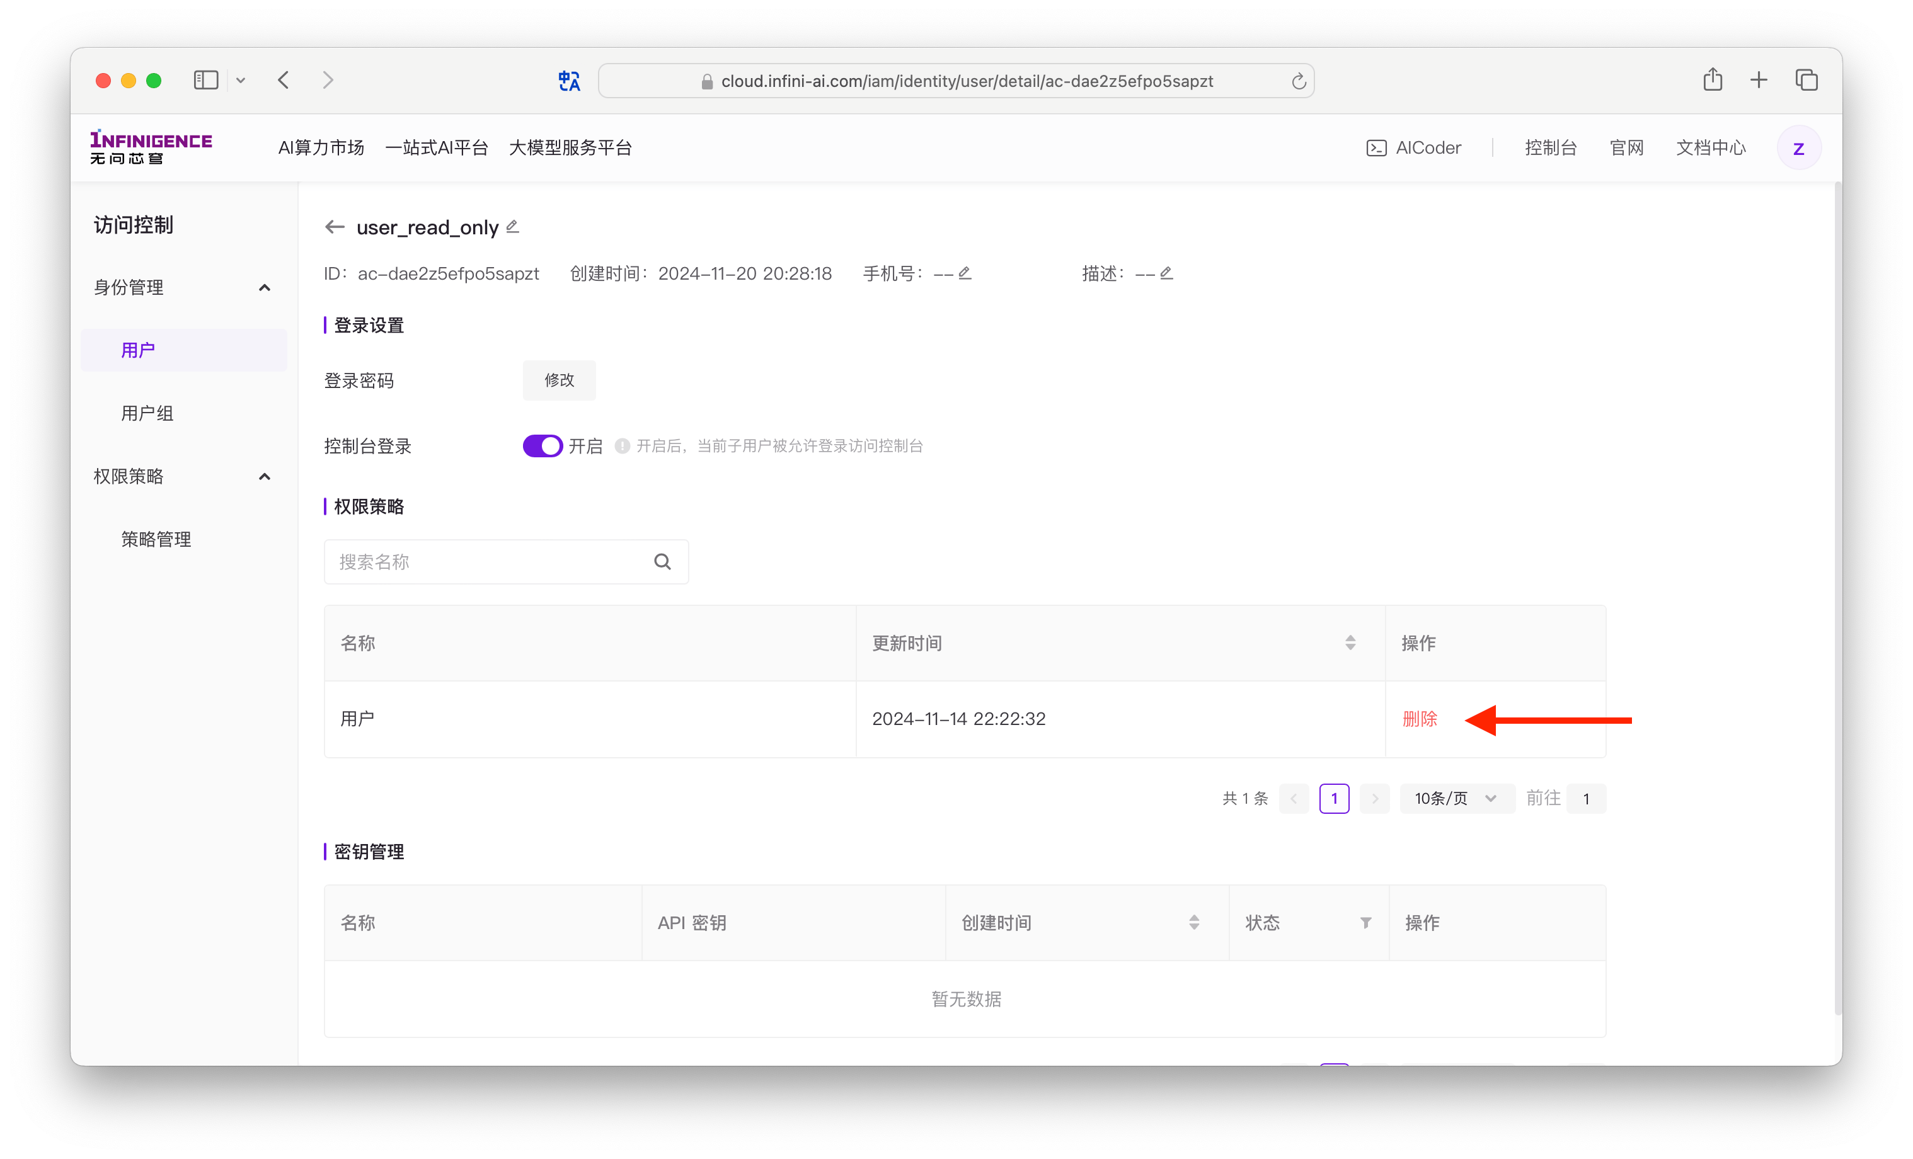Sort policies by update time
This screenshot has width=1913, height=1159.
[x=1350, y=642]
